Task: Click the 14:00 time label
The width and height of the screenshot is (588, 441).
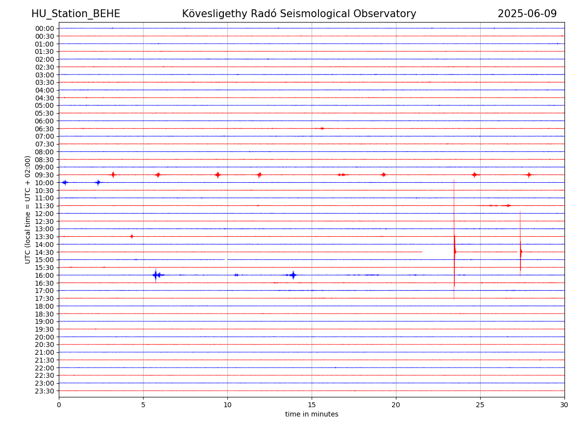Action: pyautogui.click(x=45, y=245)
